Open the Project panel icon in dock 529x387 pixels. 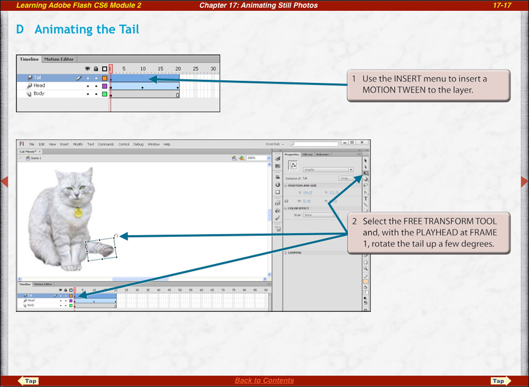pyautogui.click(x=277, y=229)
